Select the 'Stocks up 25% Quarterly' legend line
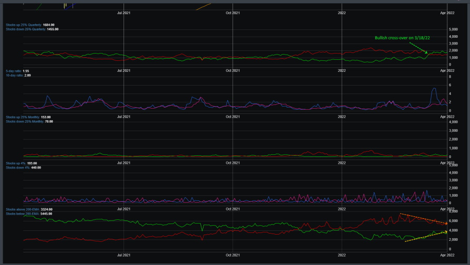 (30, 25)
